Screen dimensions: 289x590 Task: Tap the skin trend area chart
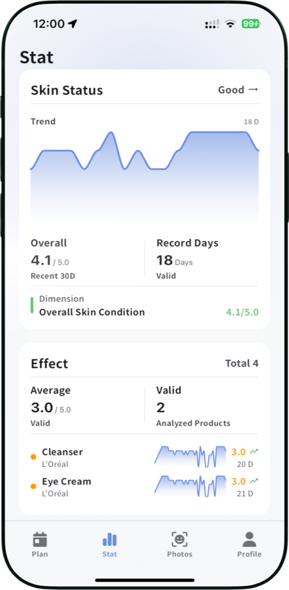coord(144,177)
